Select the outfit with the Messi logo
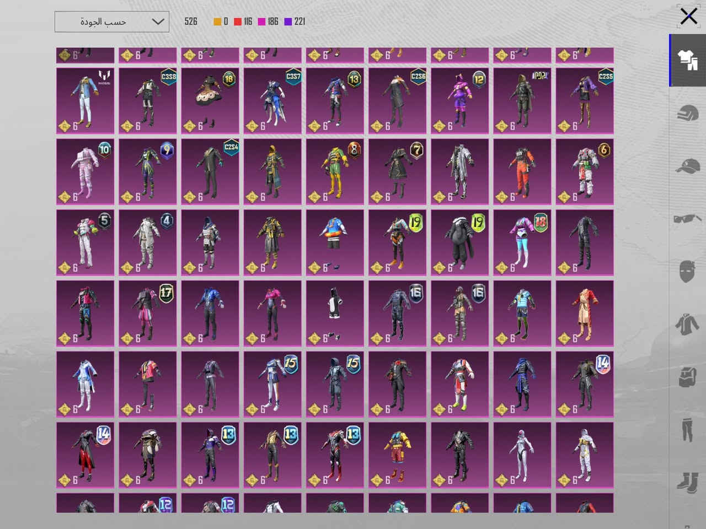 tap(85, 101)
